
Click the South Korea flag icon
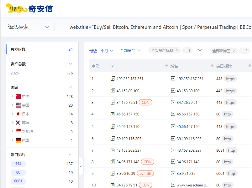[x=18, y=123]
